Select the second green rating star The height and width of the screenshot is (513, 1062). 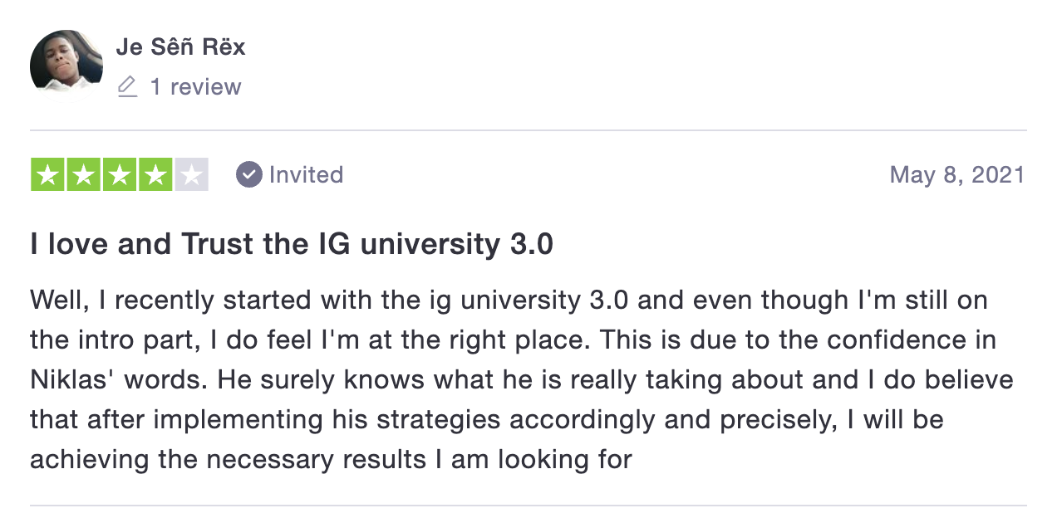84,174
